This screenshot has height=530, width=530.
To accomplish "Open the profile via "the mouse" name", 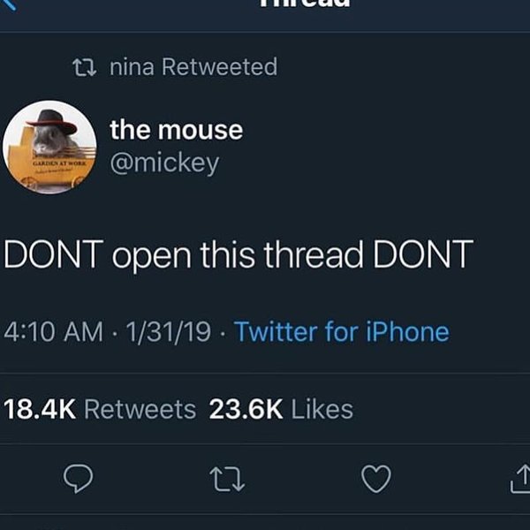I will [176, 130].
